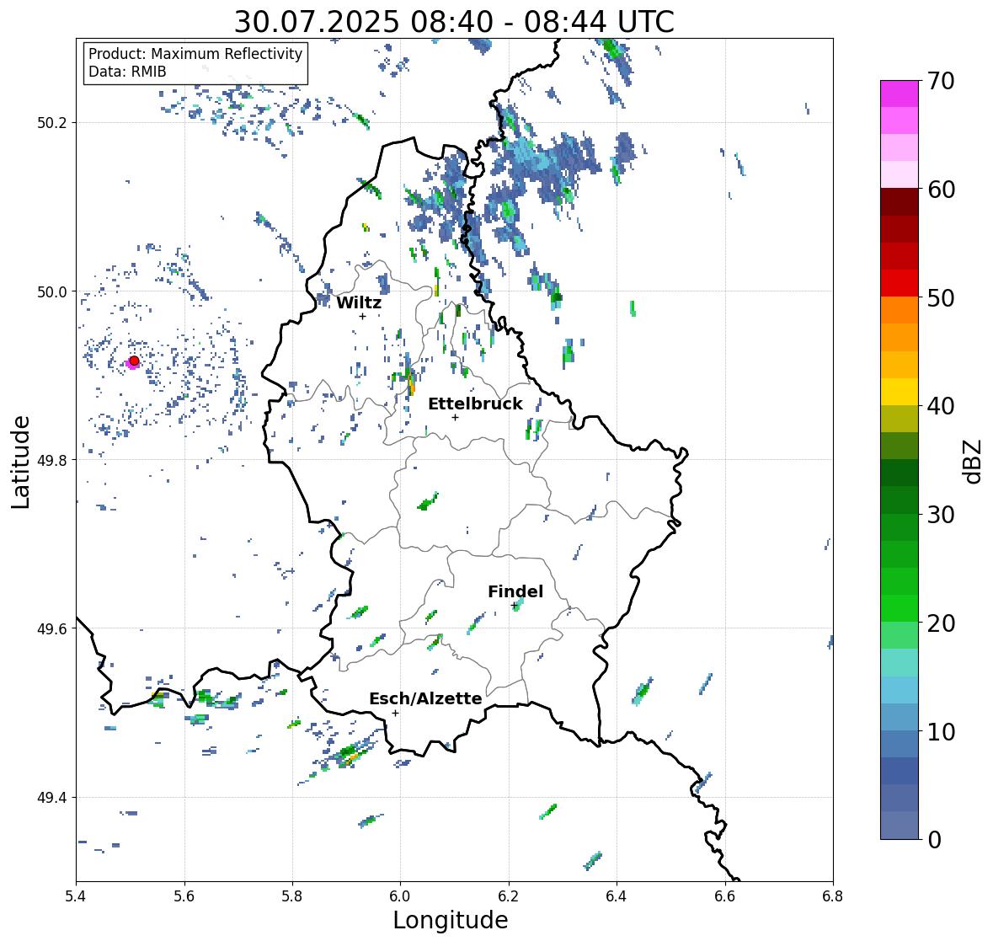The height and width of the screenshot is (941, 993).
Task: Click the 30 tick on the colorbar
Action: 941,515
